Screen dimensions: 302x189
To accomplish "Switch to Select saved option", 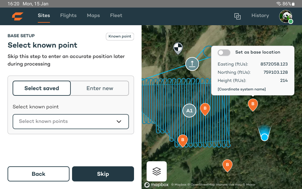I will pyautogui.click(x=42, y=88).
